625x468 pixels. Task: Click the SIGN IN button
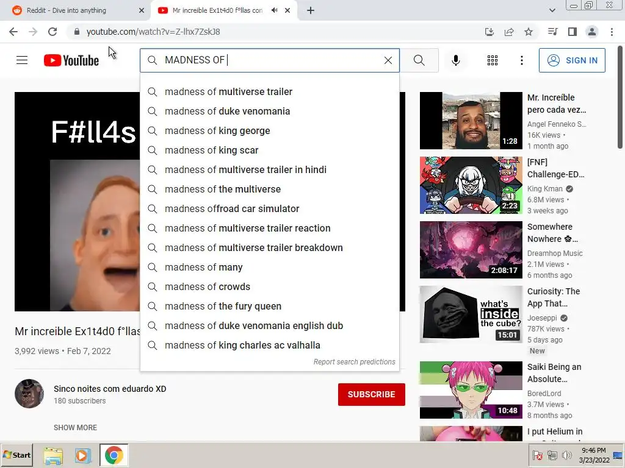point(572,60)
